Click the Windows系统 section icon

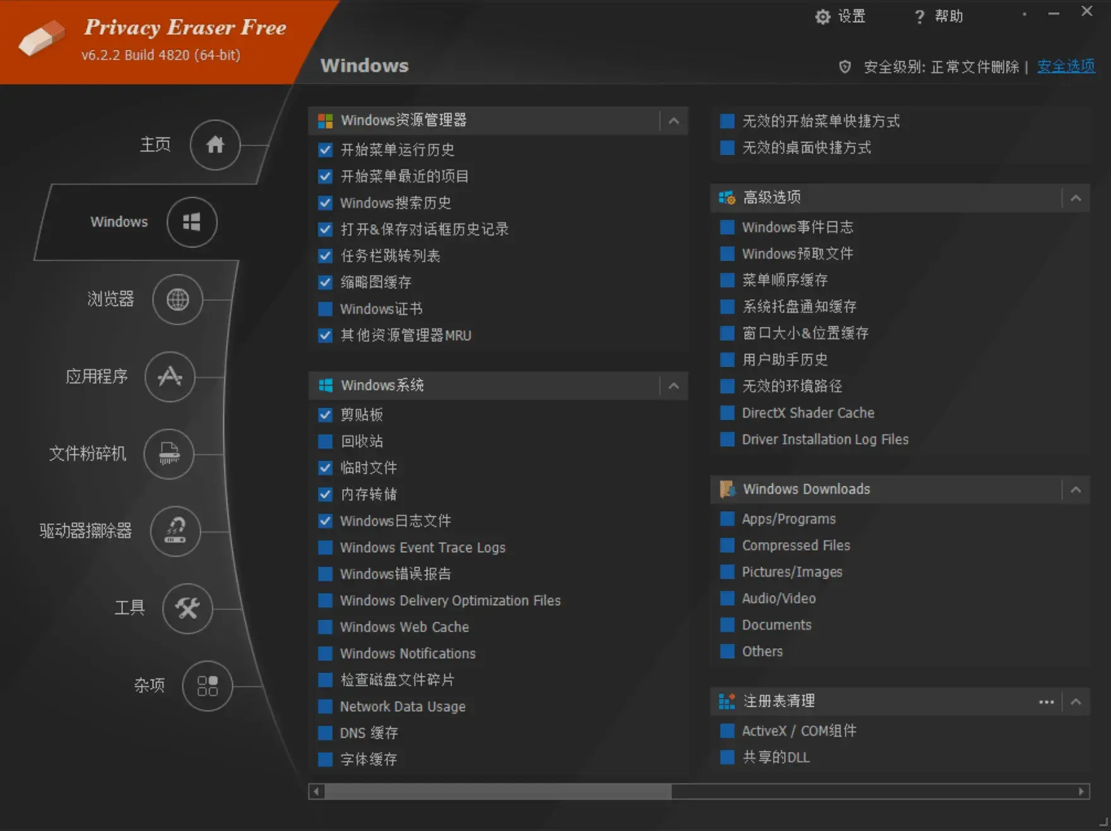tap(325, 386)
